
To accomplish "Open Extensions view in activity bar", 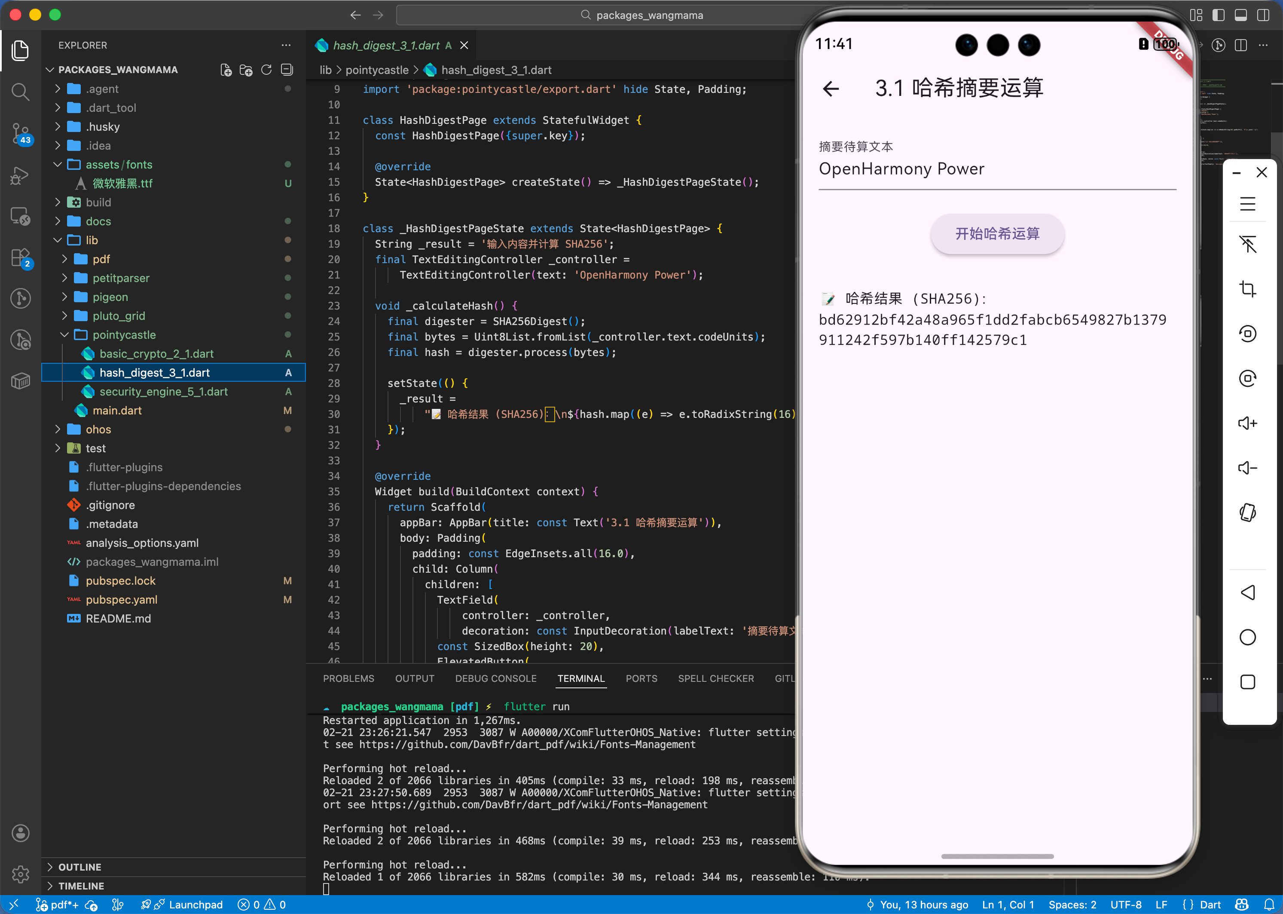I will (20, 258).
